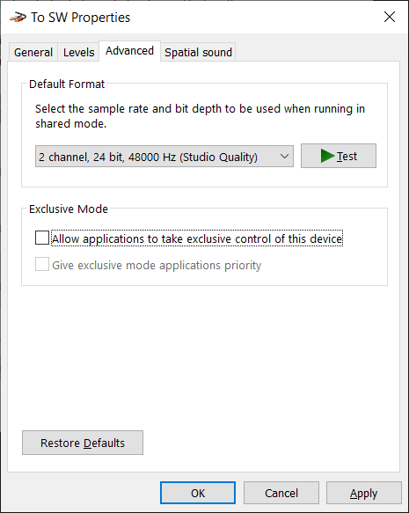This screenshot has width=409, height=513.
Task: Select the Advanced tab
Action: coord(129,51)
